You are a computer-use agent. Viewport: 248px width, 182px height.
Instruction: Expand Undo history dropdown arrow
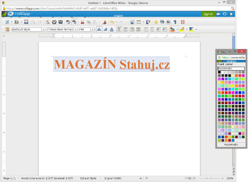click(117, 22)
